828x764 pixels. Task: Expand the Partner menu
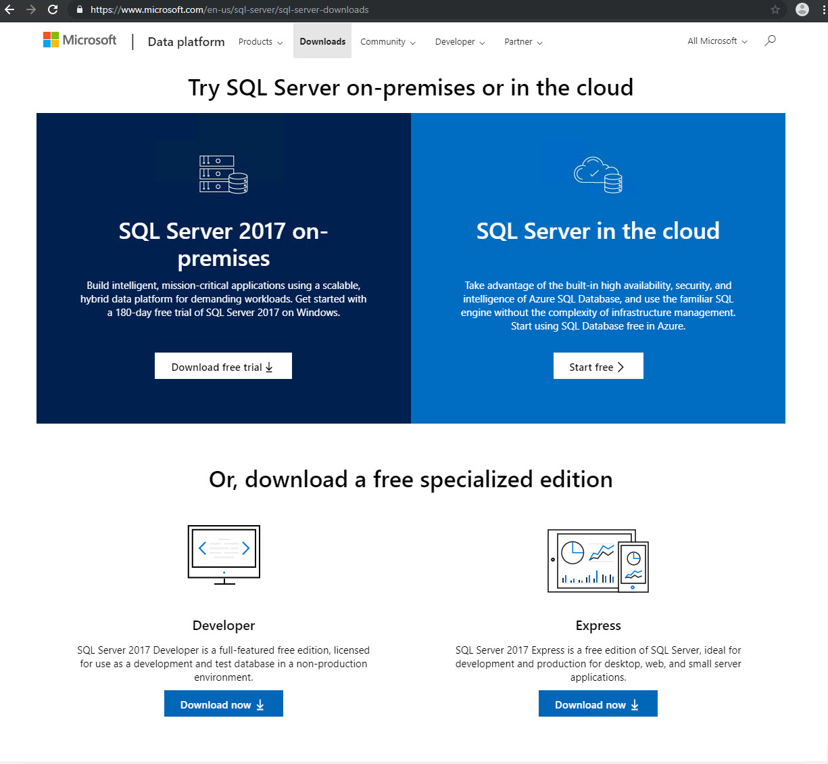pos(523,42)
